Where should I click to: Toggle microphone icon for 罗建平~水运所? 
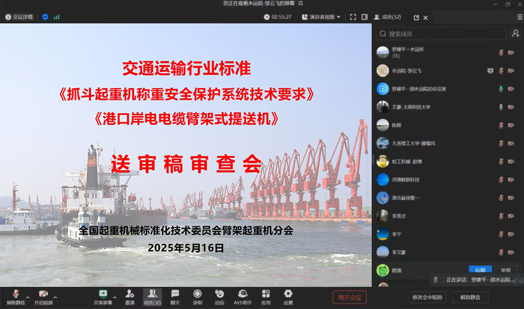tap(501, 52)
